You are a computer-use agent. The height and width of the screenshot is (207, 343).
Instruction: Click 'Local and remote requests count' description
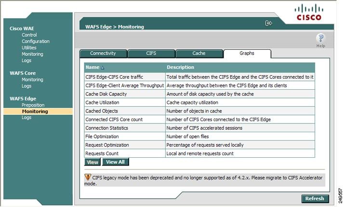[x=200, y=153]
